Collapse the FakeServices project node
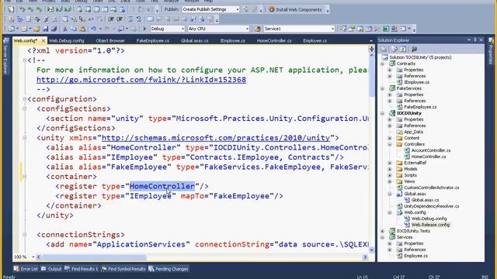The width and height of the screenshot is (497, 279). tap(382, 88)
